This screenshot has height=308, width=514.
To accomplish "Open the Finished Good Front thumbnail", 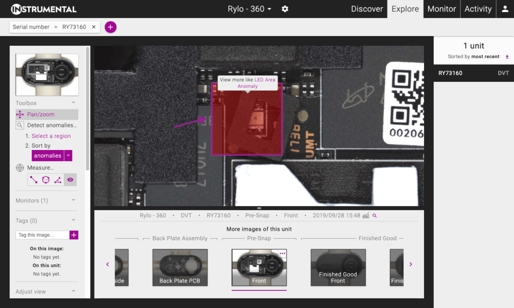I will pyautogui.click(x=338, y=267).
